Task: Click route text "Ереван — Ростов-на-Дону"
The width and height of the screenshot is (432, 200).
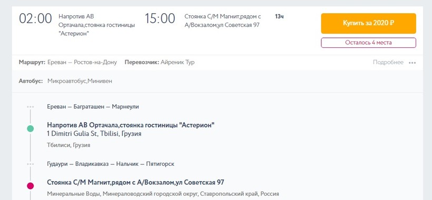Action: pos(82,62)
